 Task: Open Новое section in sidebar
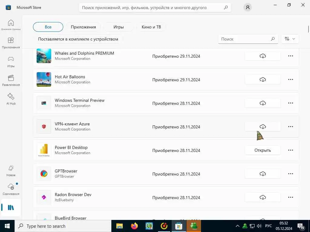[x=11, y=171]
